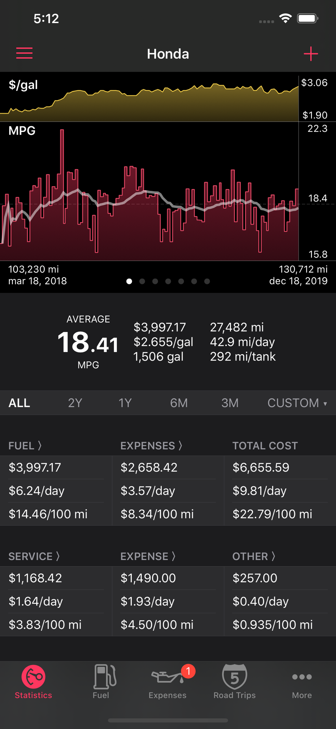Tap the $257.00 other total

coord(255,578)
